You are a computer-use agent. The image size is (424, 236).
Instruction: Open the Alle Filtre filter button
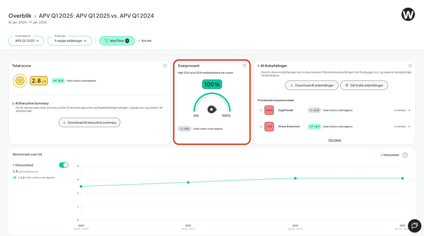[x=117, y=41]
